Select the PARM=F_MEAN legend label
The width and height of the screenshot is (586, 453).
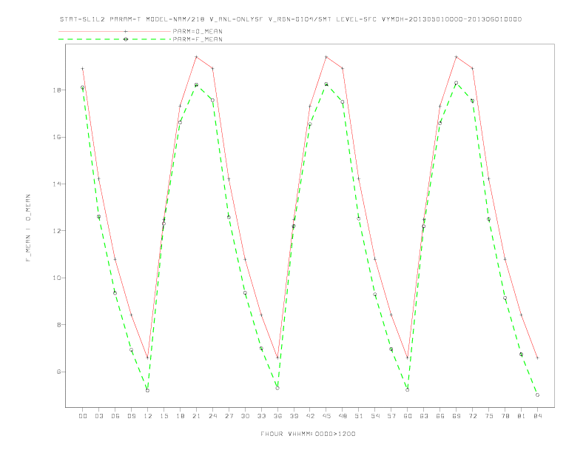(x=198, y=39)
